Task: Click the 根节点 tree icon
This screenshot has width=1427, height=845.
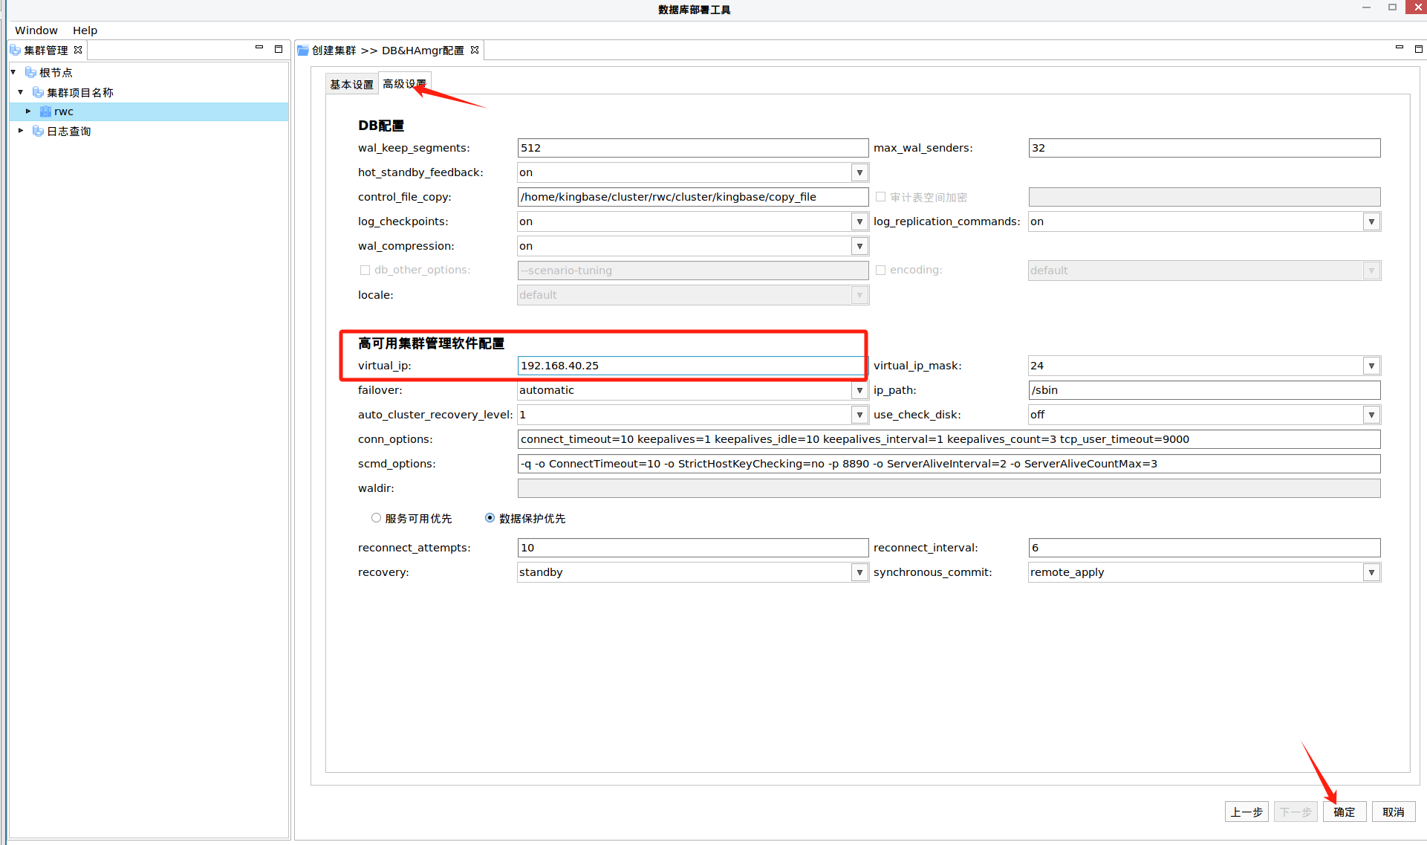Action: pos(30,72)
